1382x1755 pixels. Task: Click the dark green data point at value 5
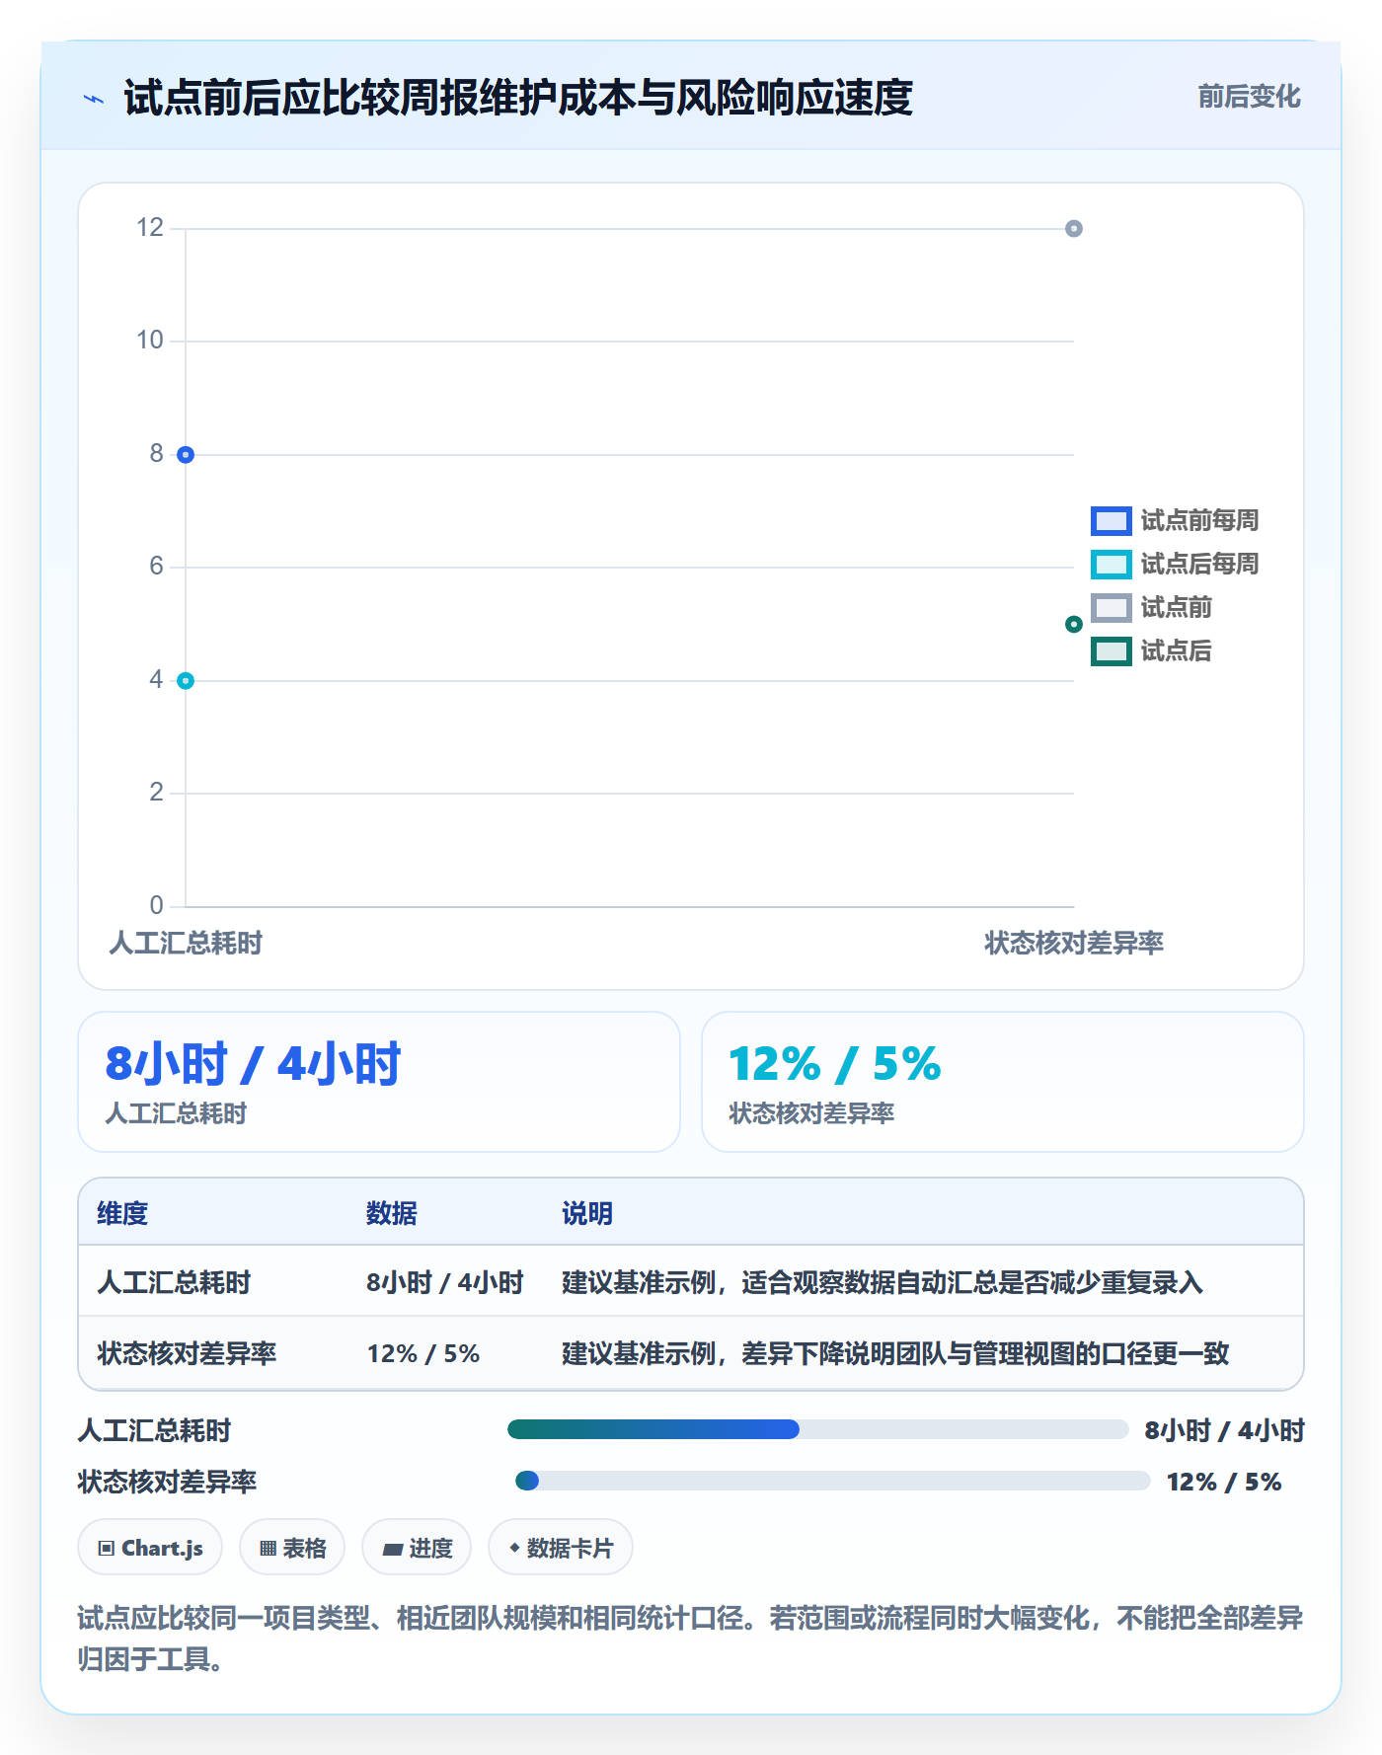coord(1074,624)
